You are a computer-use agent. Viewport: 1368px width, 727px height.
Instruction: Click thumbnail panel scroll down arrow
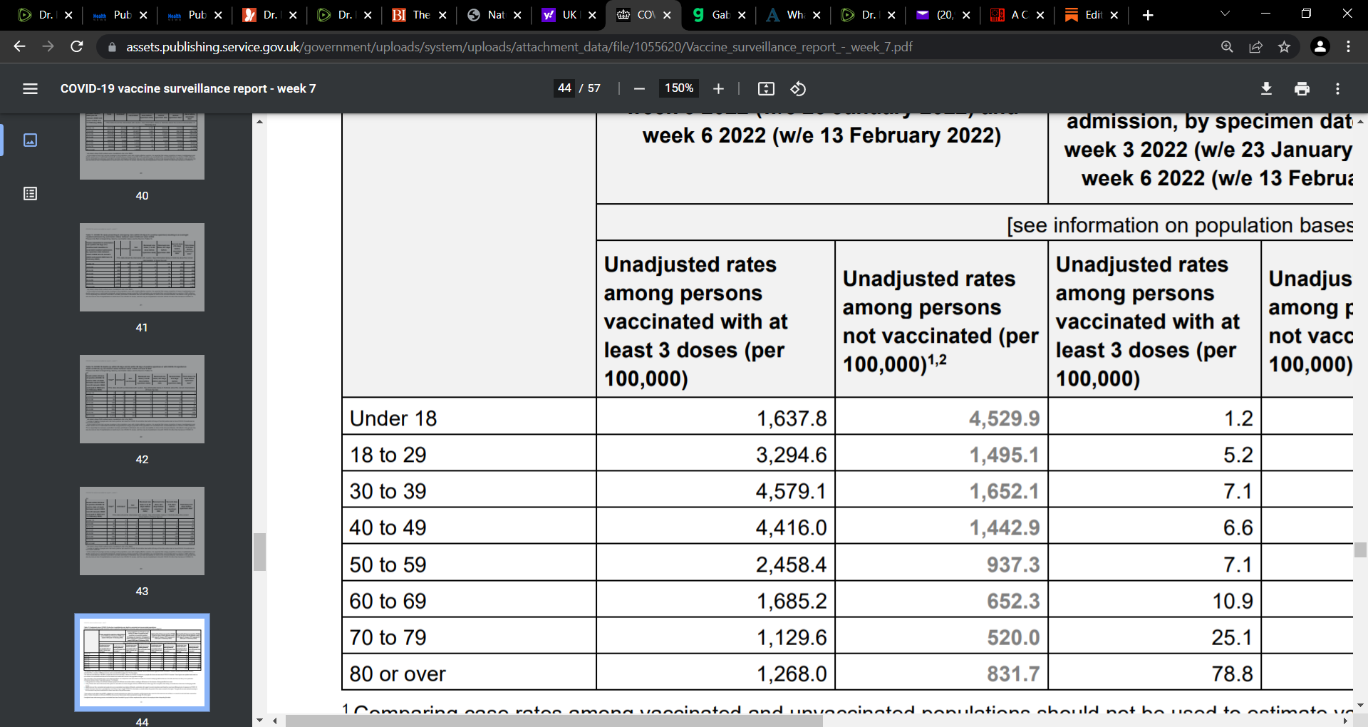(259, 721)
